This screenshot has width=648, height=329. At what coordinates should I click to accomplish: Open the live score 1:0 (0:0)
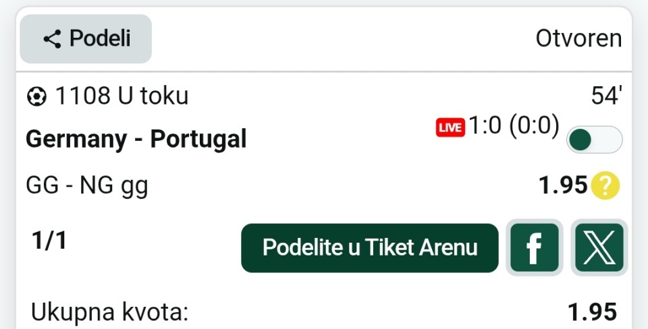click(x=514, y=125)
